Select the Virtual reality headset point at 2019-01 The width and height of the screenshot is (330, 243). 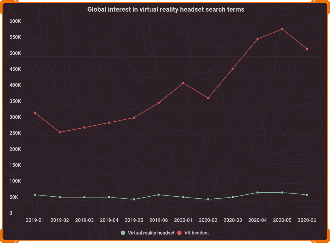35,195
